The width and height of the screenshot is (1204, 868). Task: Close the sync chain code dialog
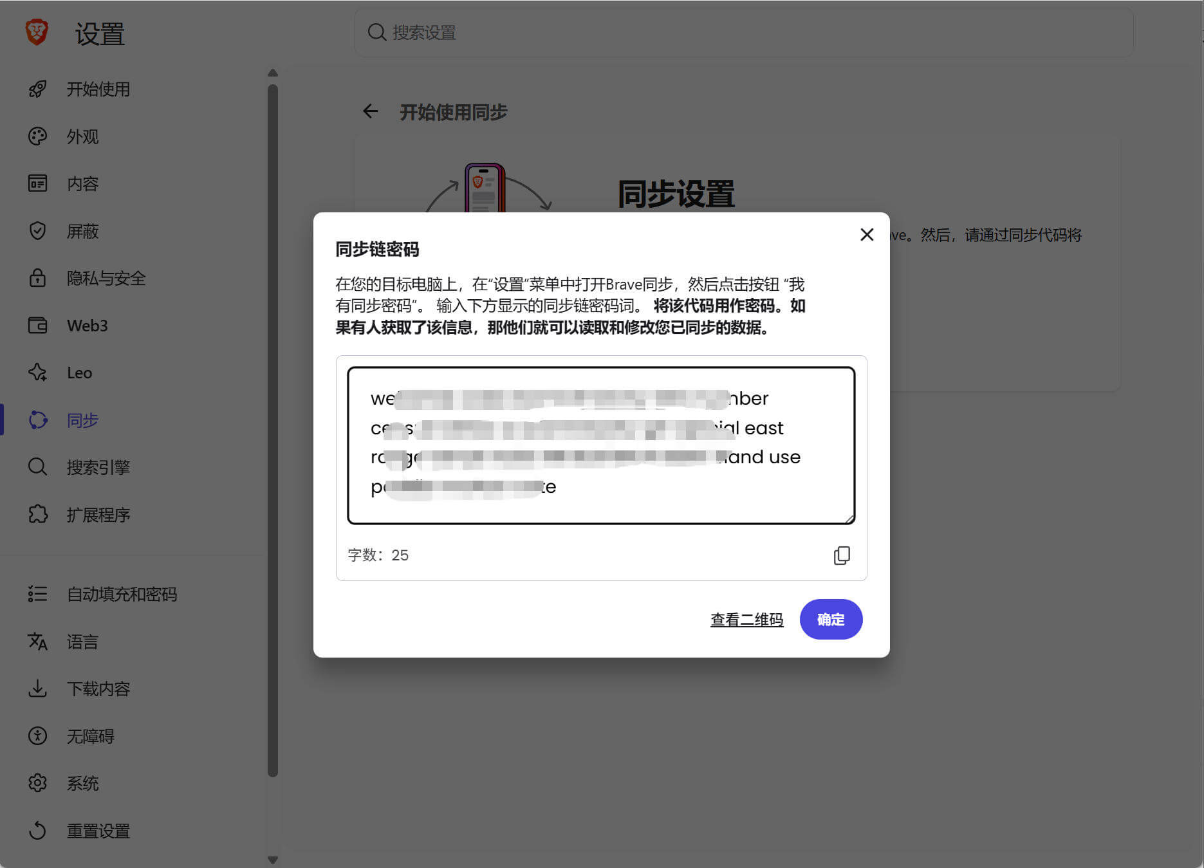click(x=867, y=235)
